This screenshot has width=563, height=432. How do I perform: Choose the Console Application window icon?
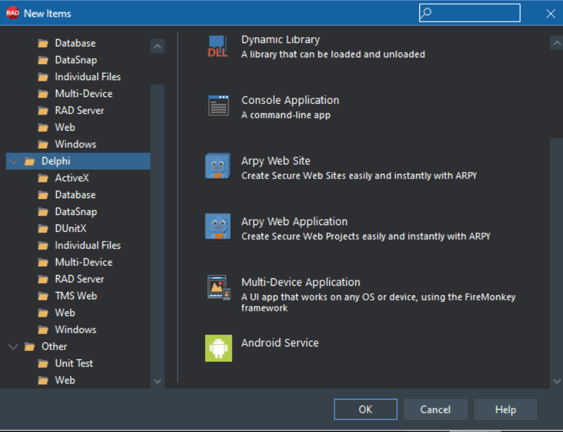coord(218,106)
